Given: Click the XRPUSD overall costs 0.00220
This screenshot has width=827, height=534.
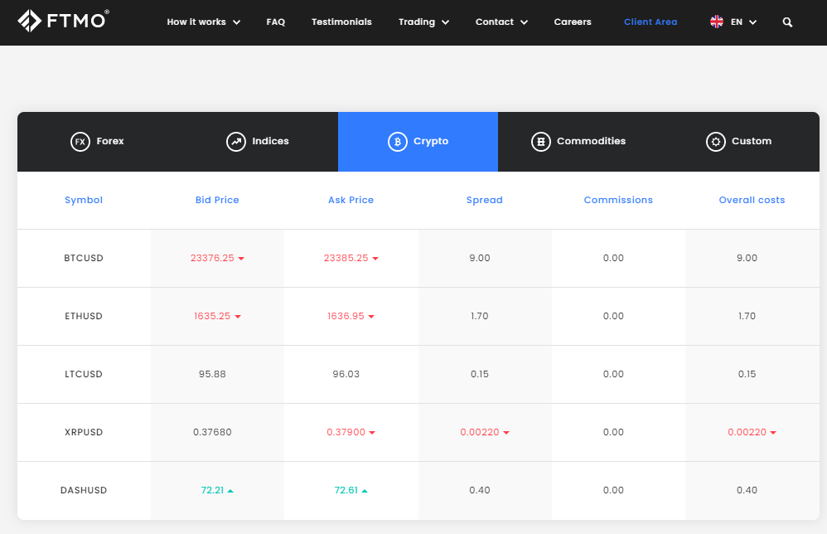Looking at the screenshot, I should 747,432.
